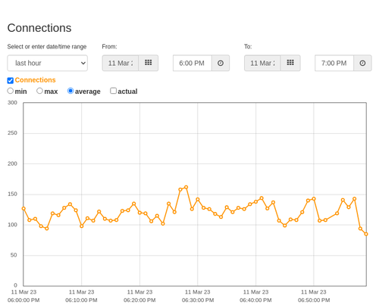379x305 pixels.
Task: Click the first data point at 06:00:00 PM
Action: point(23,209)
